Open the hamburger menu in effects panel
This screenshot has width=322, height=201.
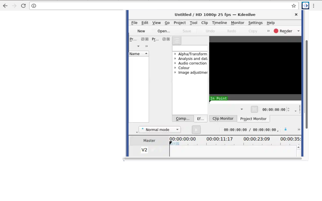(x=177, y=40)
